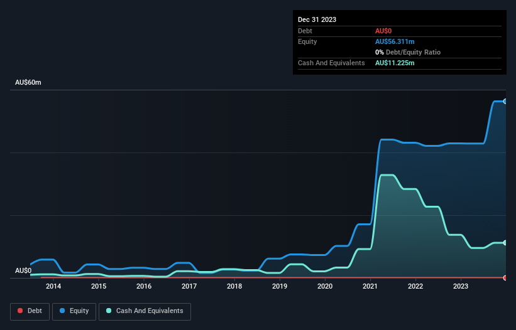Click the 2023 x-axis label
Image resolution: width=516 pixels, height=330 pixels.
461,286
